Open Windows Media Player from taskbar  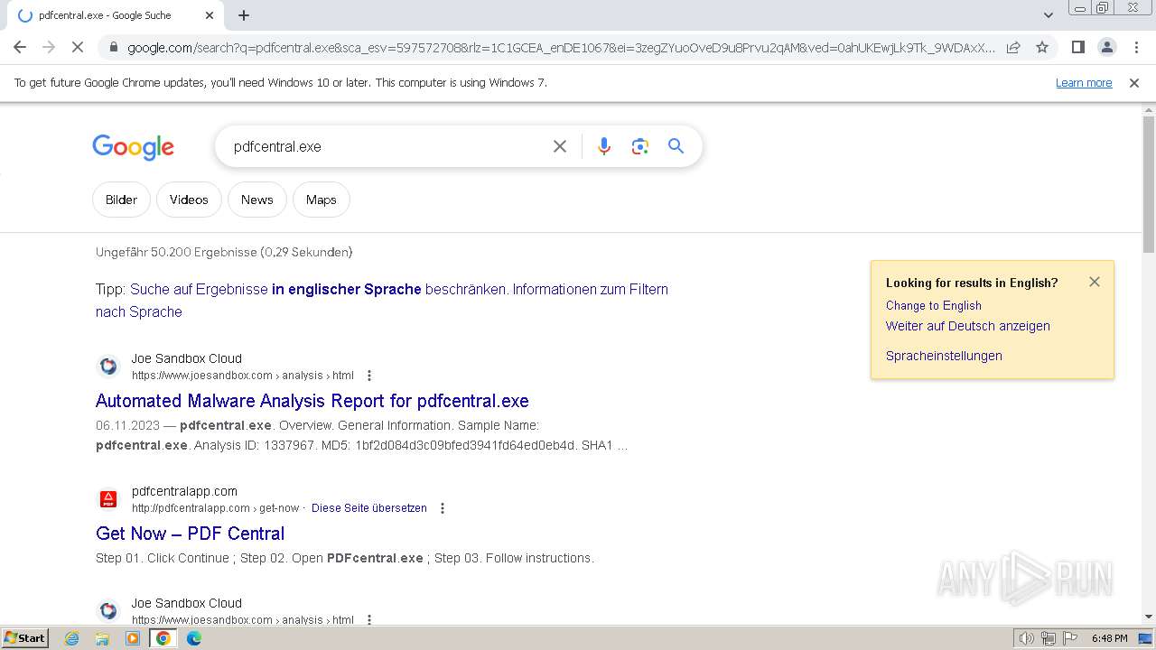(133, 638)
